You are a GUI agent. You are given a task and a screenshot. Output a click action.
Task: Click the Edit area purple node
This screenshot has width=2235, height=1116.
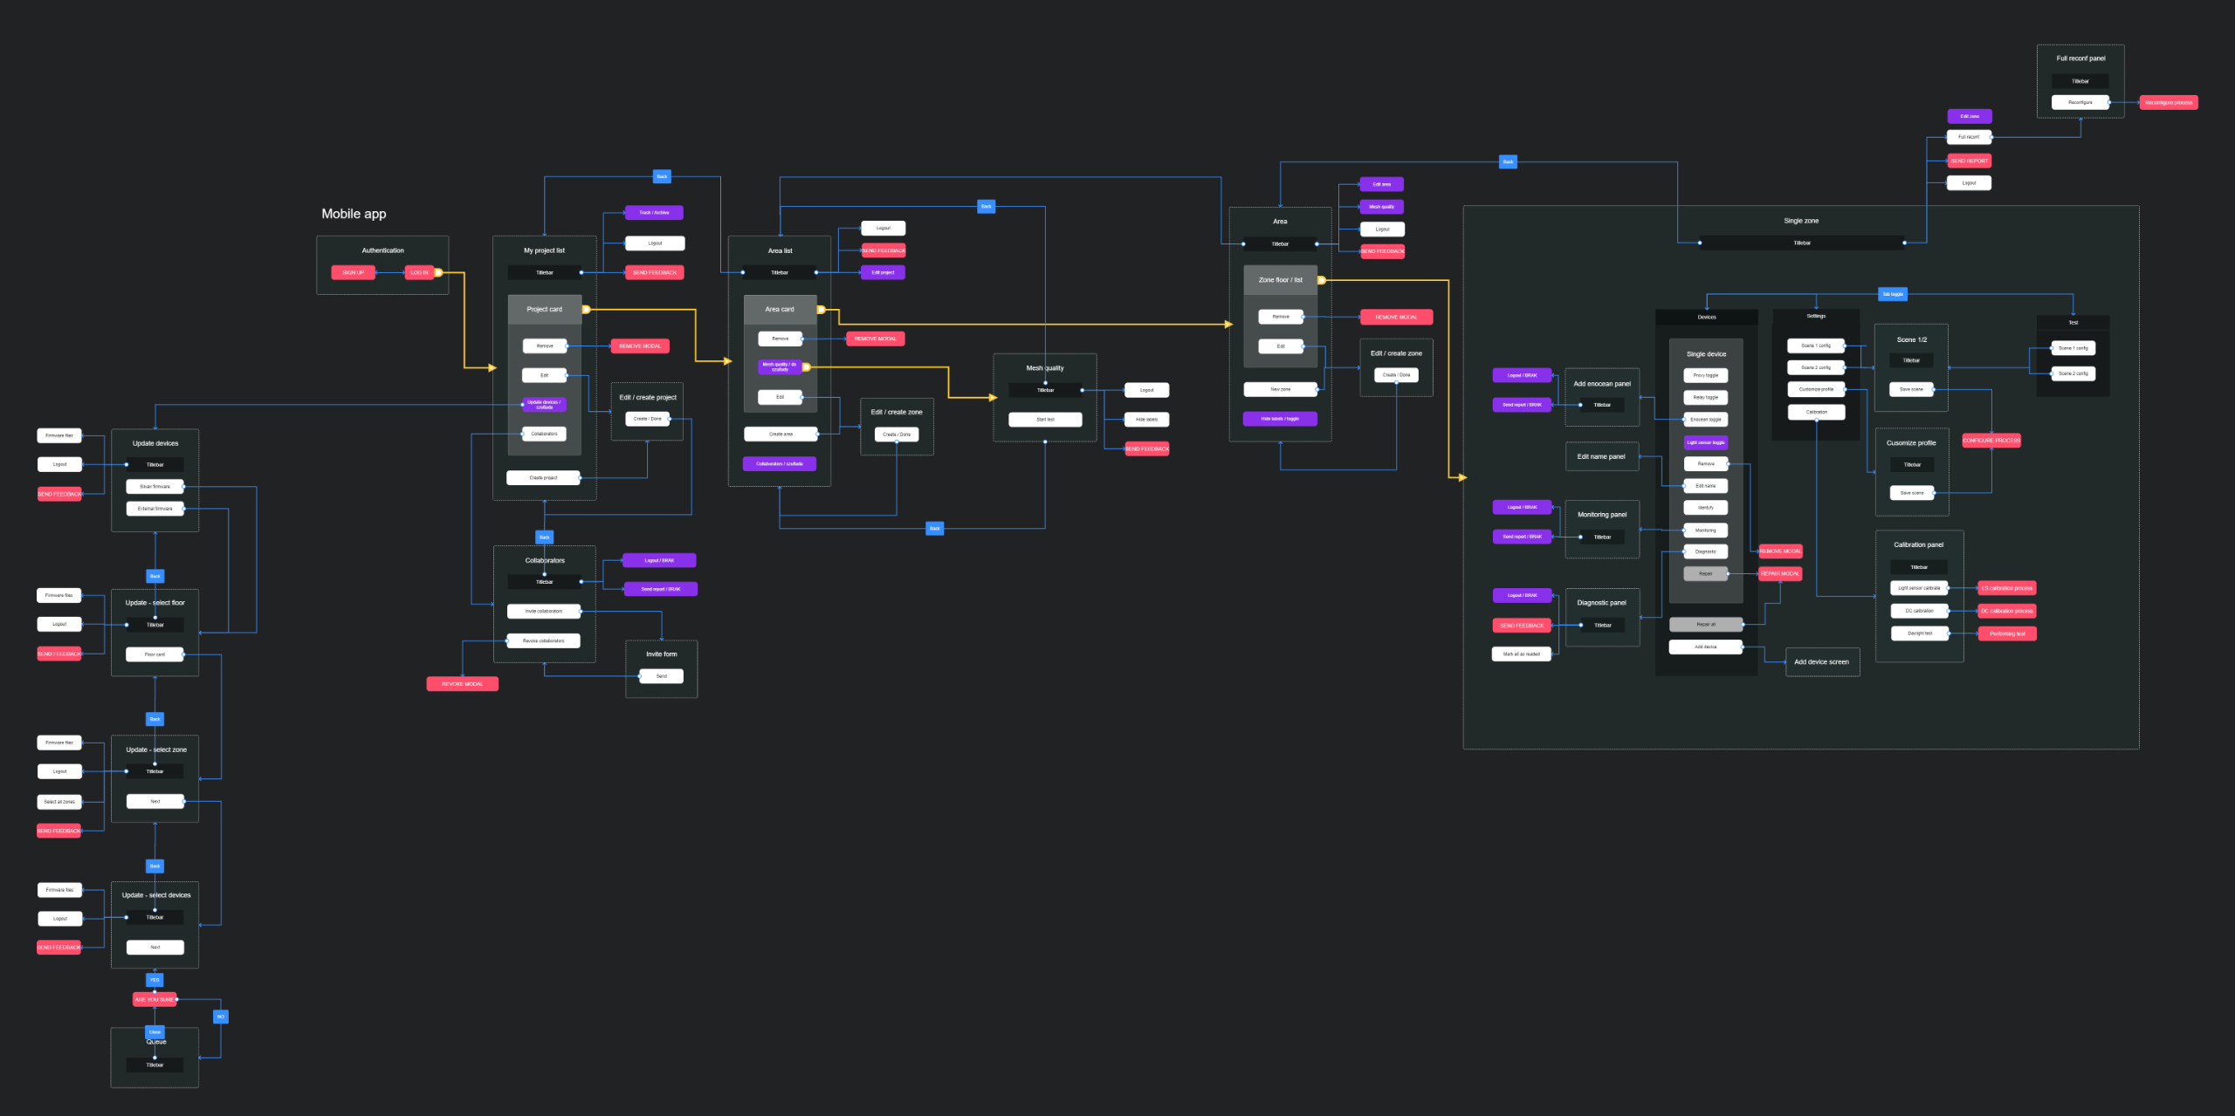[1382, 184]
